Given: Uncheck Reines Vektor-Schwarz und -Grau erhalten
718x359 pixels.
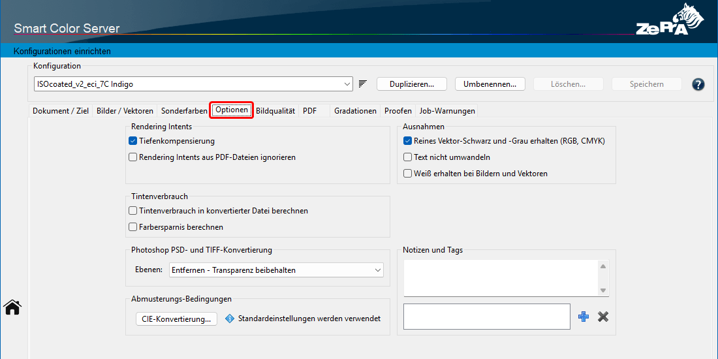Looking at the screenshot, I should (x=407, y=141).
